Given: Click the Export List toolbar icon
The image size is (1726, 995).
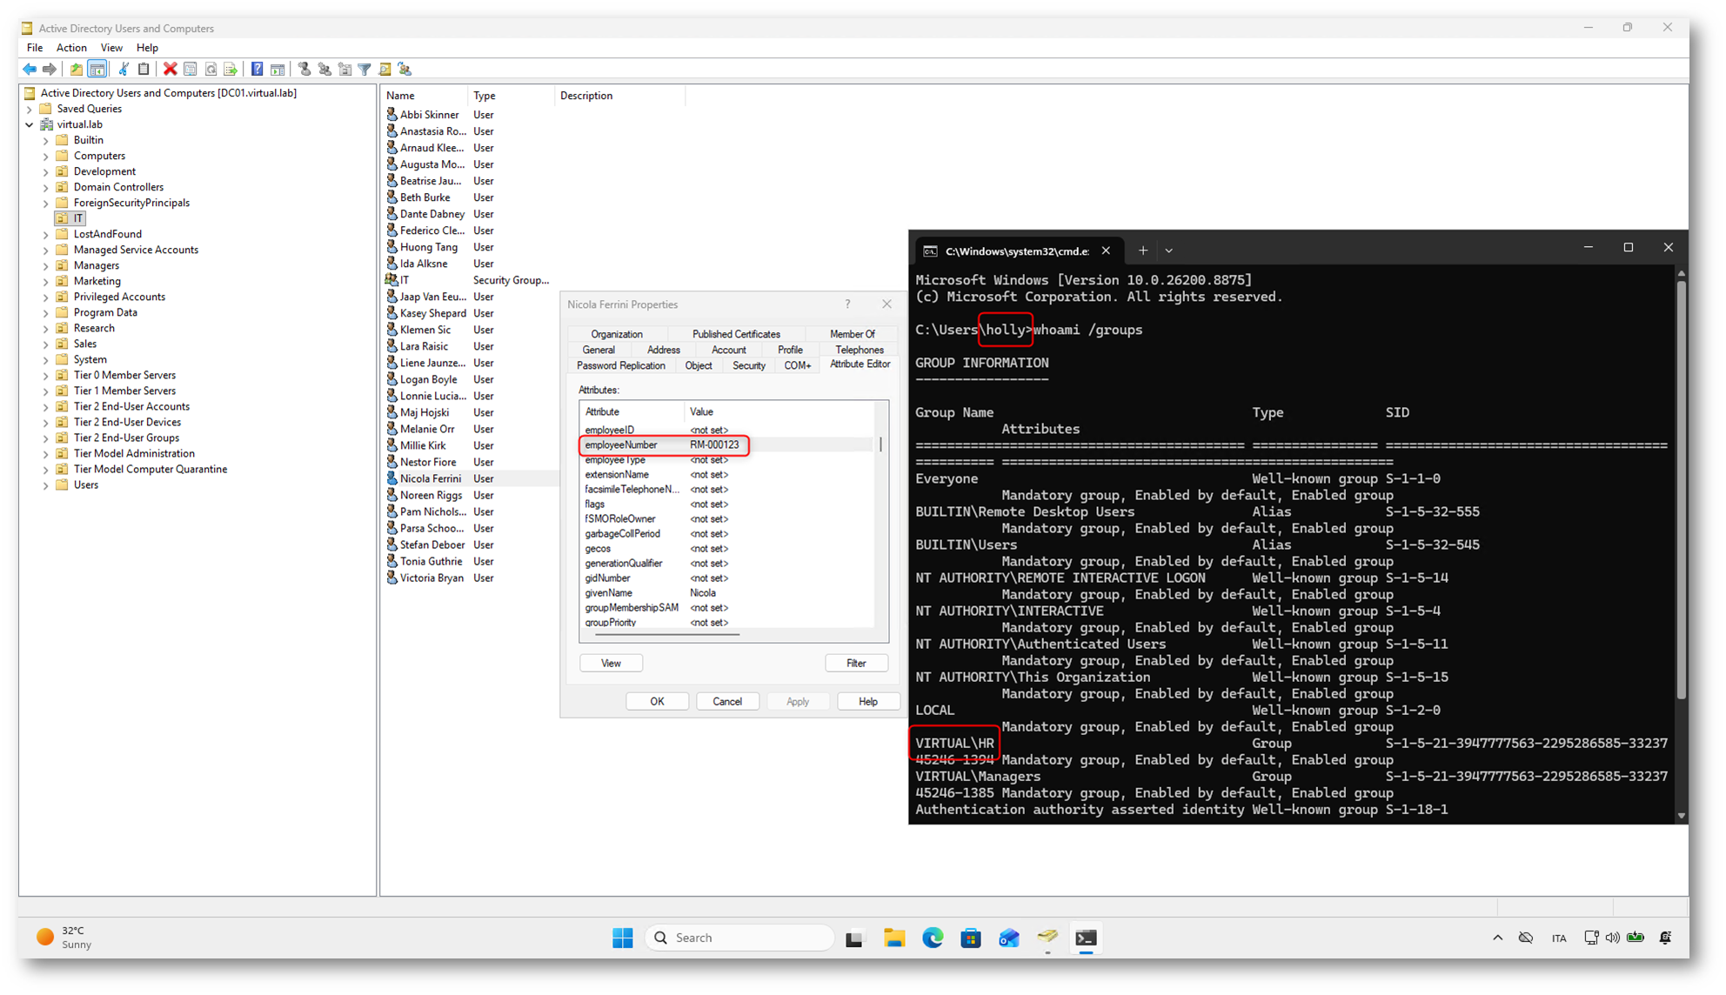Looking at the screenshot, I should (x=231, y=69).
